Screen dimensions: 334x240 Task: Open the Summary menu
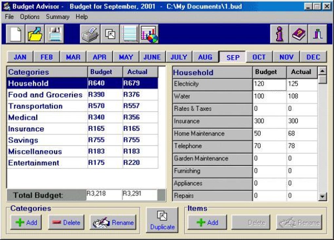58,17
